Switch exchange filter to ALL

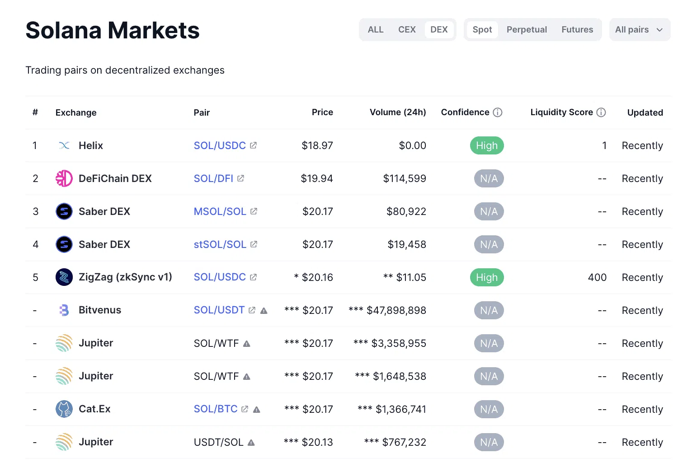click(x=376, y=30)
